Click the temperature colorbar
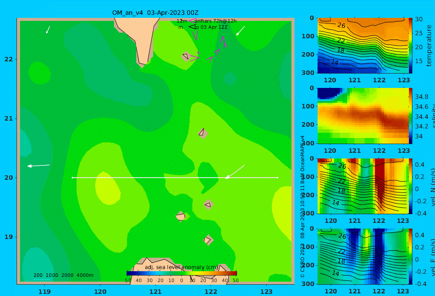 [x=410, y=46]
